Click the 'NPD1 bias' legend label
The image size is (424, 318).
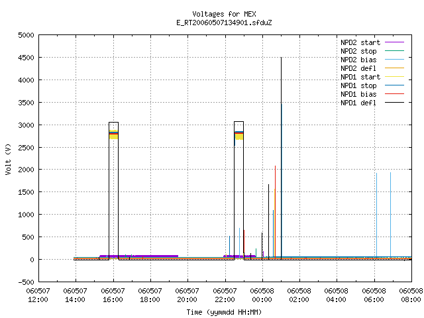click(x=358, y=94)
